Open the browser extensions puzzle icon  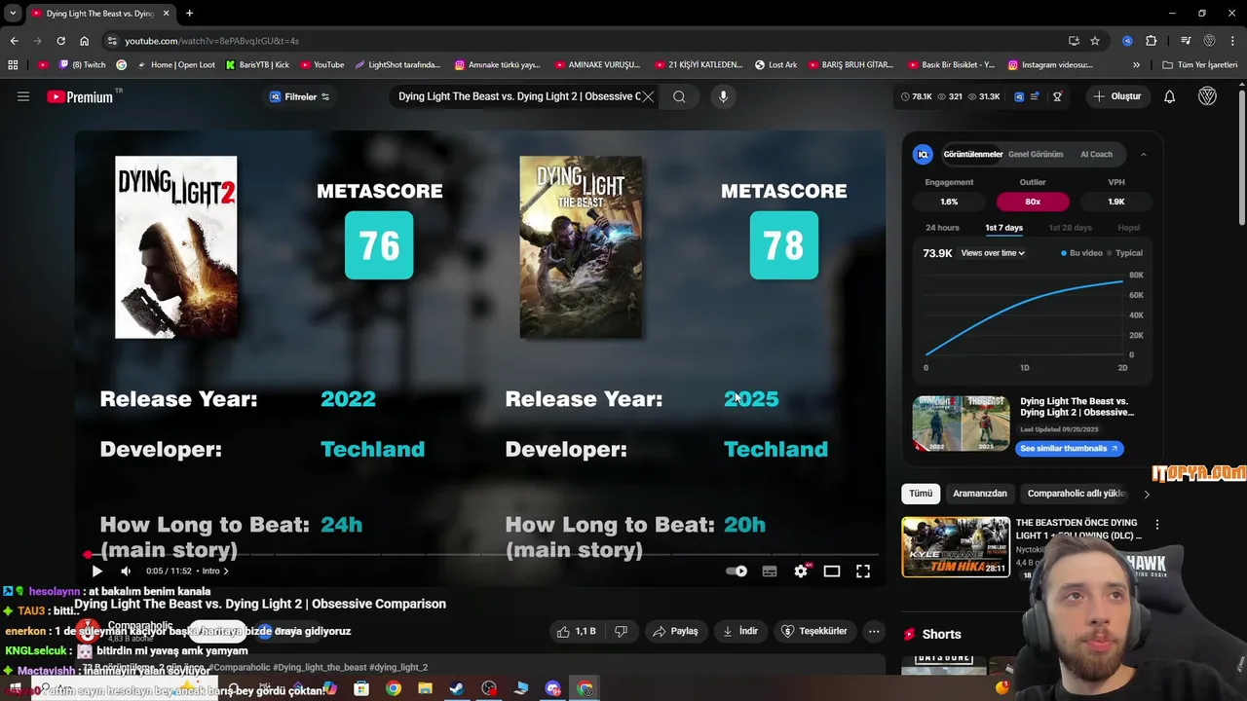pos(1151,41)
